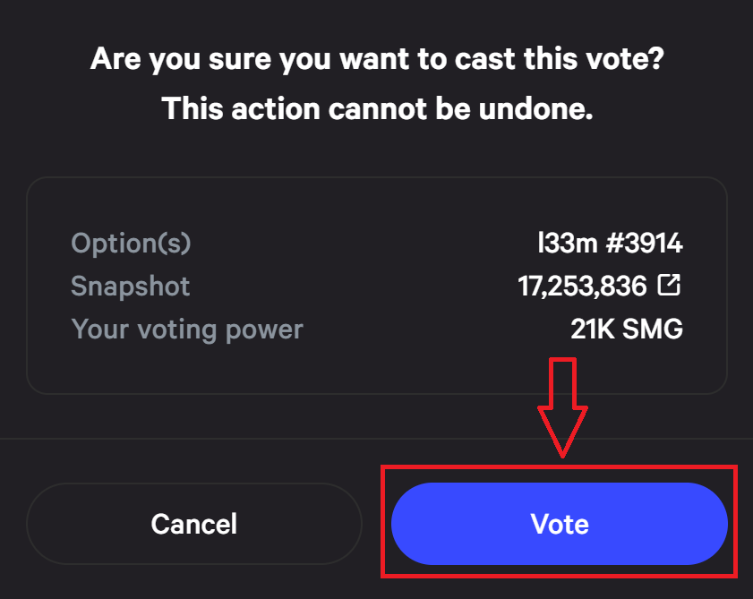The image size is (753, 599).
Task: Click the red highlight border around Vote
Action: 560,466
